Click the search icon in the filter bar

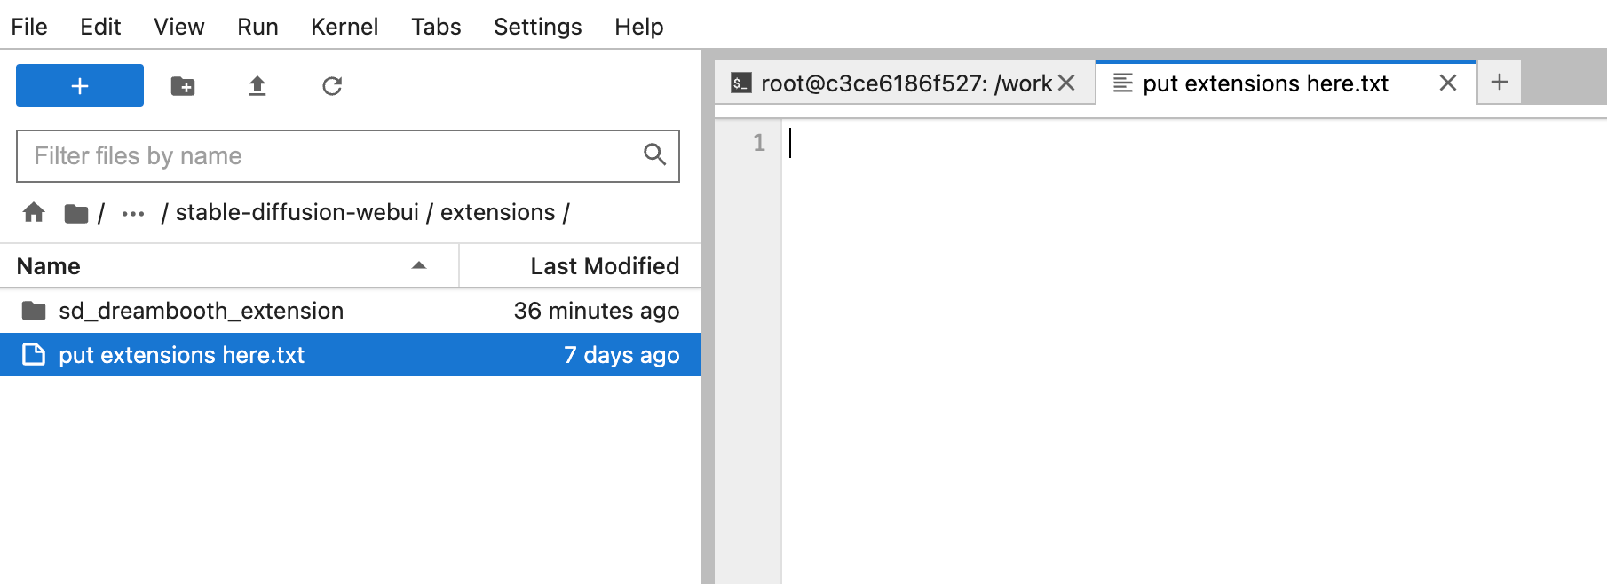coord(655,155)
